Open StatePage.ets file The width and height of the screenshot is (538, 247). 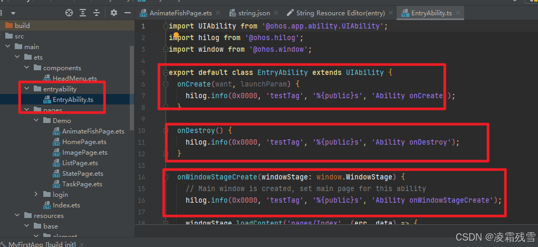point(83,174)
